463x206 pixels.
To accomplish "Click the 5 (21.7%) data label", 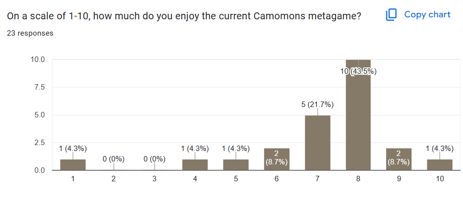I will click(317, 104).
